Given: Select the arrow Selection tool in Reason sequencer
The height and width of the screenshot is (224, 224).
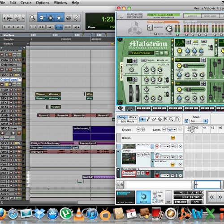Looking at the screenshot, I should tap(142, 119).
